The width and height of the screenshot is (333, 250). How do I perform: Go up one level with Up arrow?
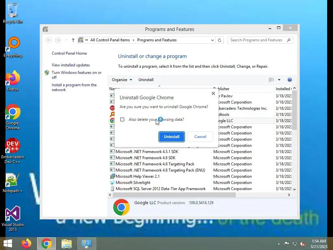[73, 40]
